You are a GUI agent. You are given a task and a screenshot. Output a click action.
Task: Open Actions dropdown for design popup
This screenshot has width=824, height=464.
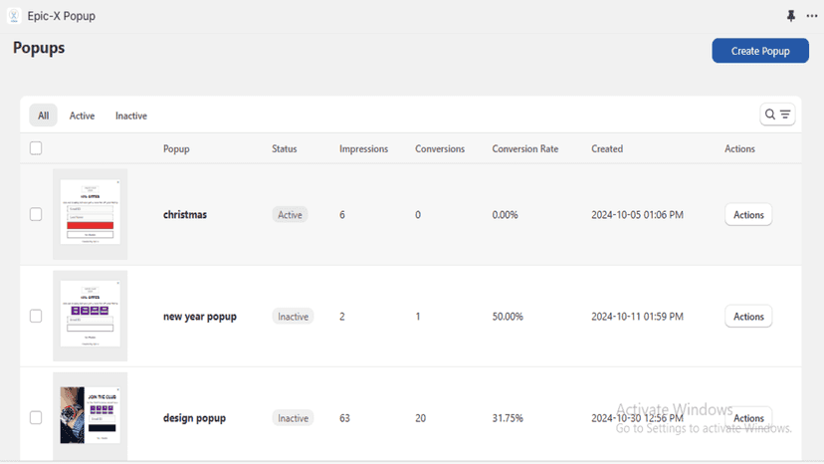click(748, 418)
